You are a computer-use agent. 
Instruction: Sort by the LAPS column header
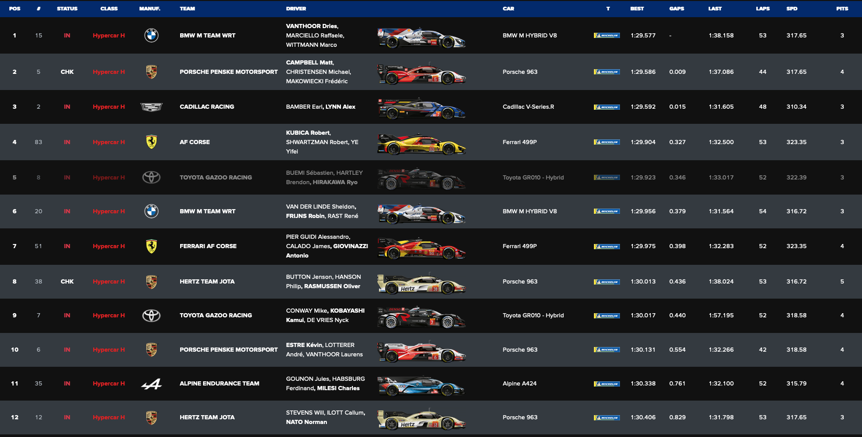[763, 9]
